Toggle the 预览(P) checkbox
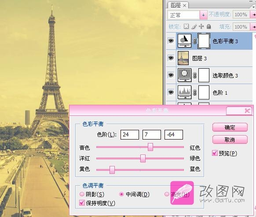256x217 pixels. point(215,153)
